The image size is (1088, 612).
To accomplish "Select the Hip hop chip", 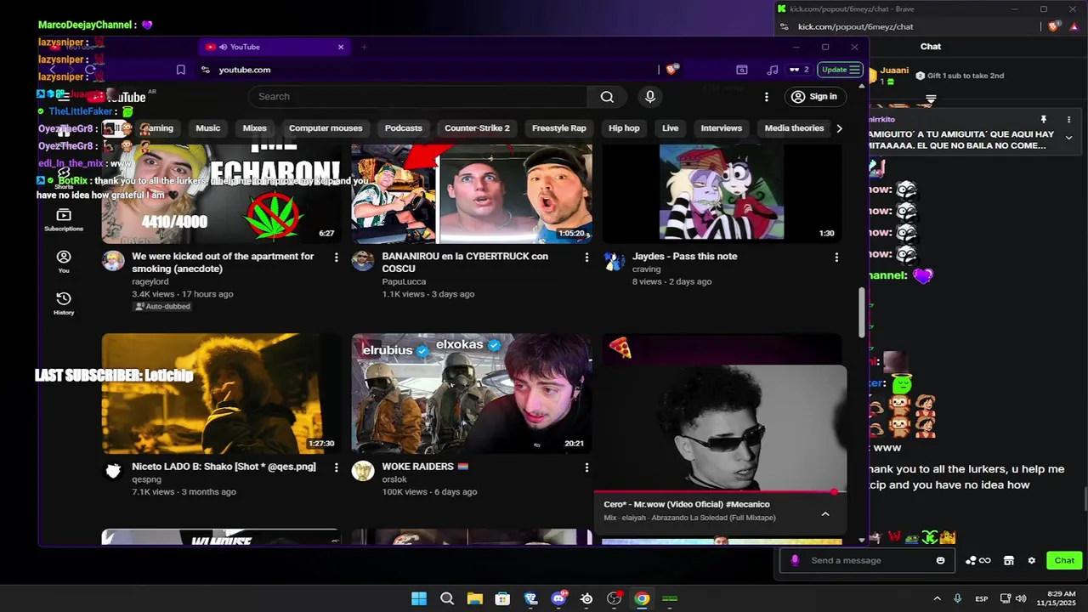I will click(624, 128).
